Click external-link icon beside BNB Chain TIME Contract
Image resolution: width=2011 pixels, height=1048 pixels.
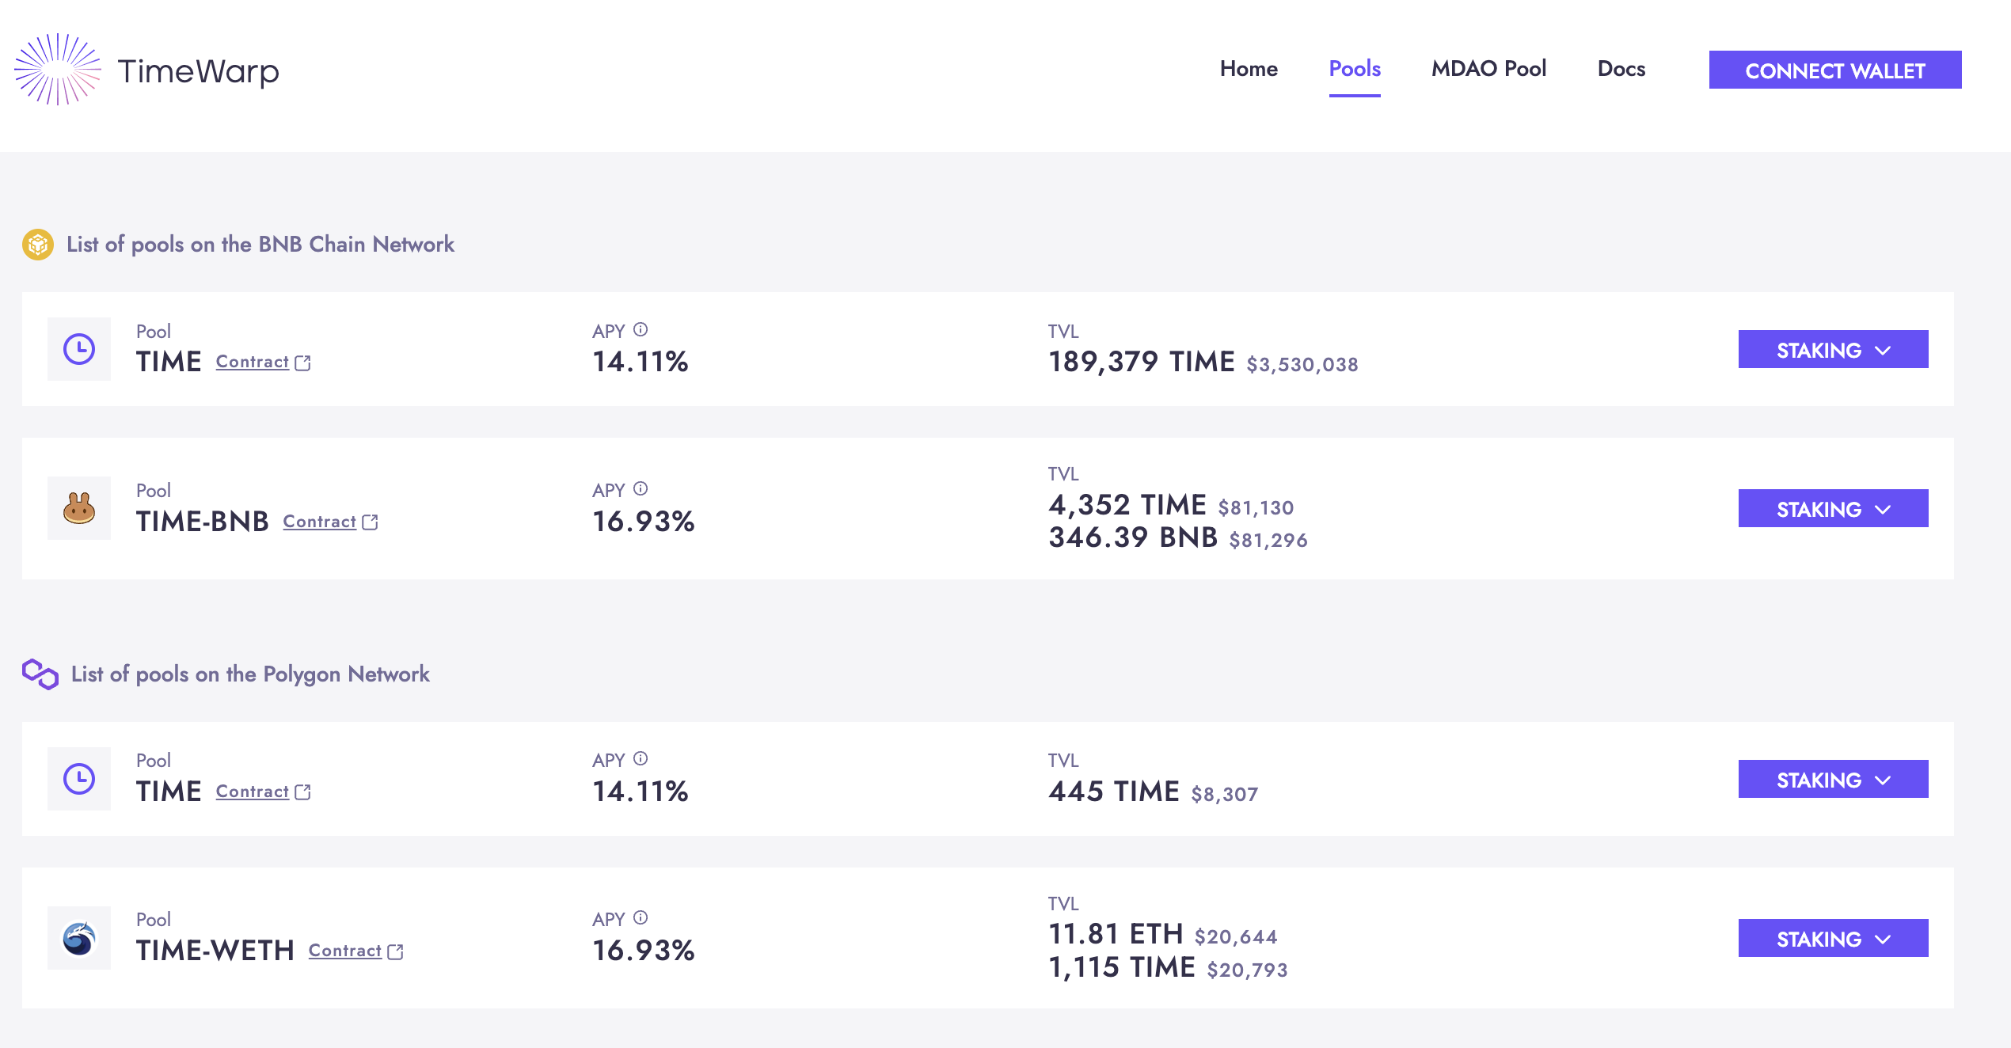click(x=302, y=363)
